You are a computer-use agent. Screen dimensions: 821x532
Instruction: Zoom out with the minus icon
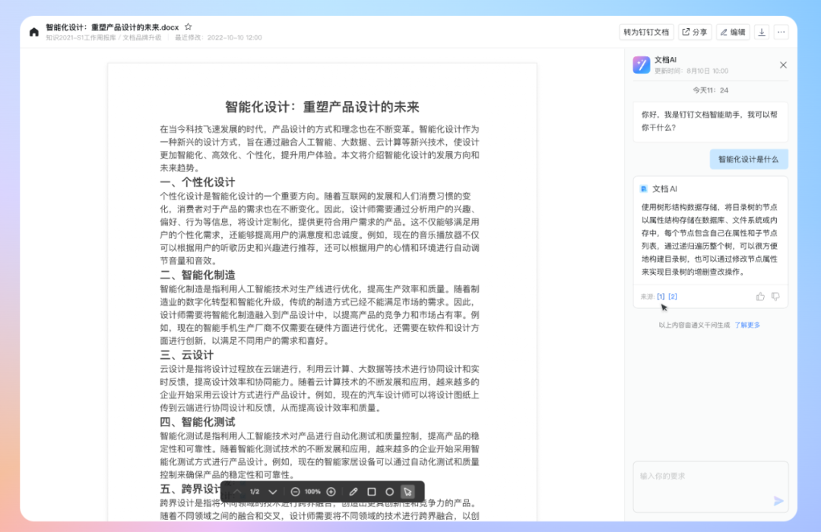(295, 492)
